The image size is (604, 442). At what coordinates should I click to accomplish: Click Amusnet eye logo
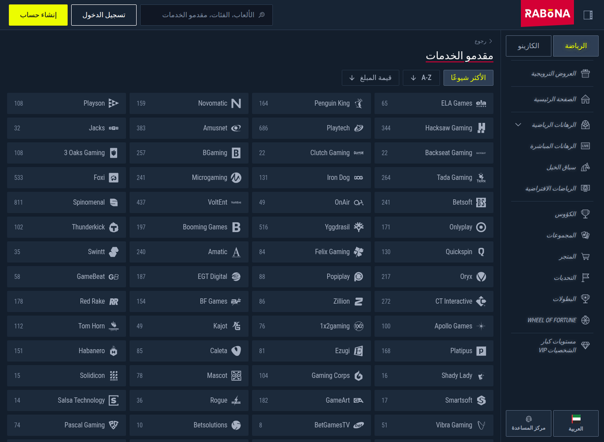point(236,128)
